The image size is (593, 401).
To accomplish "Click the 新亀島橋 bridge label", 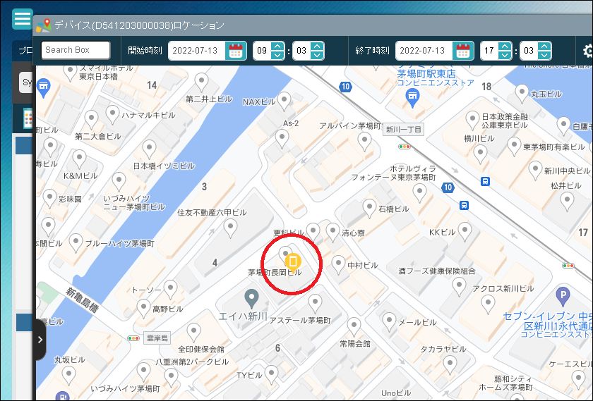I will click(83, 300).
